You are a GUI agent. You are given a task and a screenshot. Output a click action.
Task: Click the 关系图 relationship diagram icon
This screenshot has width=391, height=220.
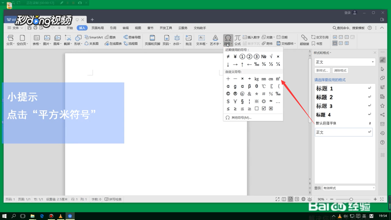click(x=92, y=44)
